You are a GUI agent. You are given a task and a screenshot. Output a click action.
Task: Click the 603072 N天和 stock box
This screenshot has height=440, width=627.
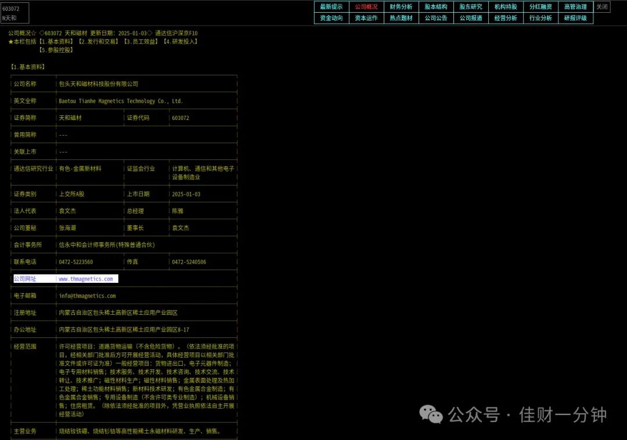(15, 13)
